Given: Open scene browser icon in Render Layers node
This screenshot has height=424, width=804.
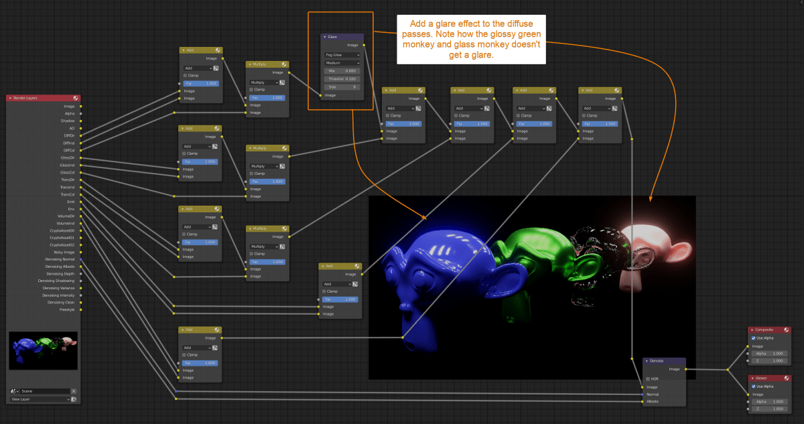Looking at the screenshot, I should click(x=14, y=391).
